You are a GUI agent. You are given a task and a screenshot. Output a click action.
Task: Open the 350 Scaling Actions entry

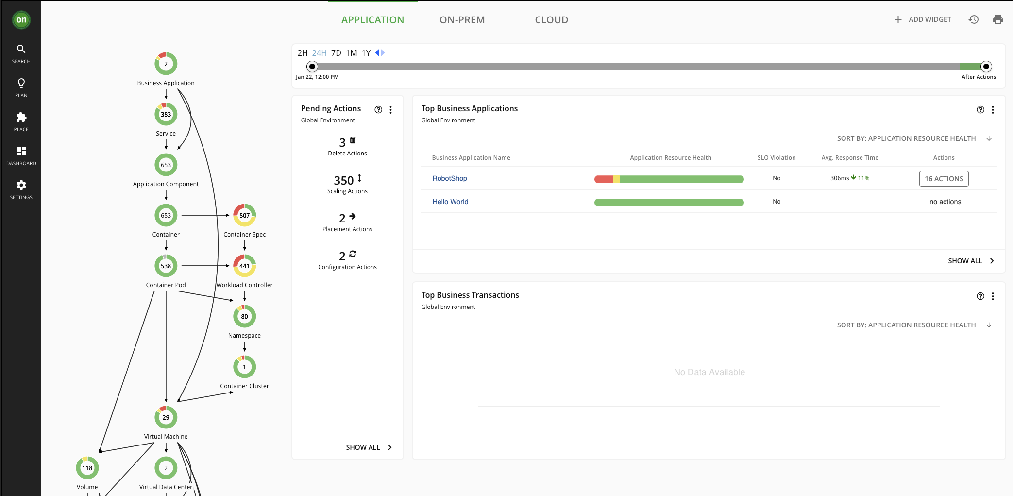click(x=347, y=184)
